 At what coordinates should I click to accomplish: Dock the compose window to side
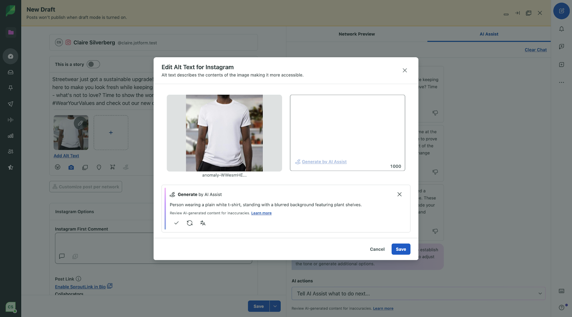(x=517, y=13)
